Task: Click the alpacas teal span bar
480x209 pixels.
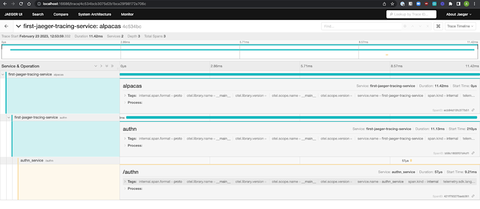Action: [x=300, y=75]
